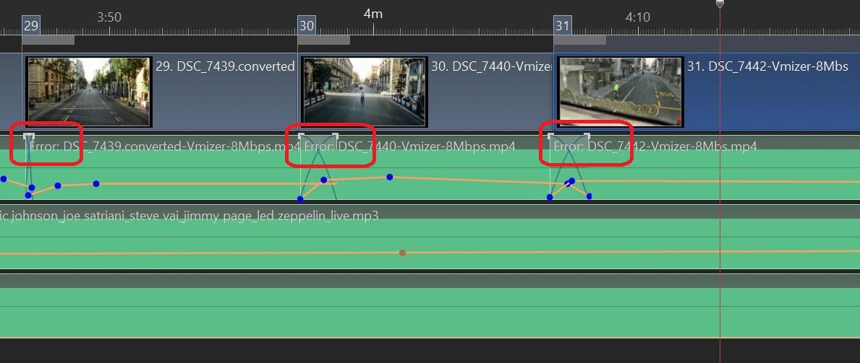Viewport: 860px width, 363px height.
Task: Select slide marker 29 on the ruler
Action: click(x=30, y=26)
